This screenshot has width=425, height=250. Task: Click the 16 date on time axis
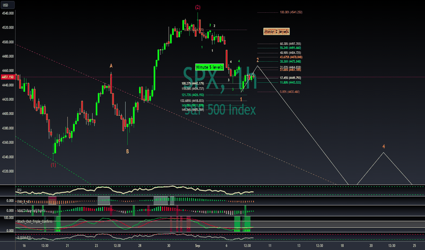(24, 245)
